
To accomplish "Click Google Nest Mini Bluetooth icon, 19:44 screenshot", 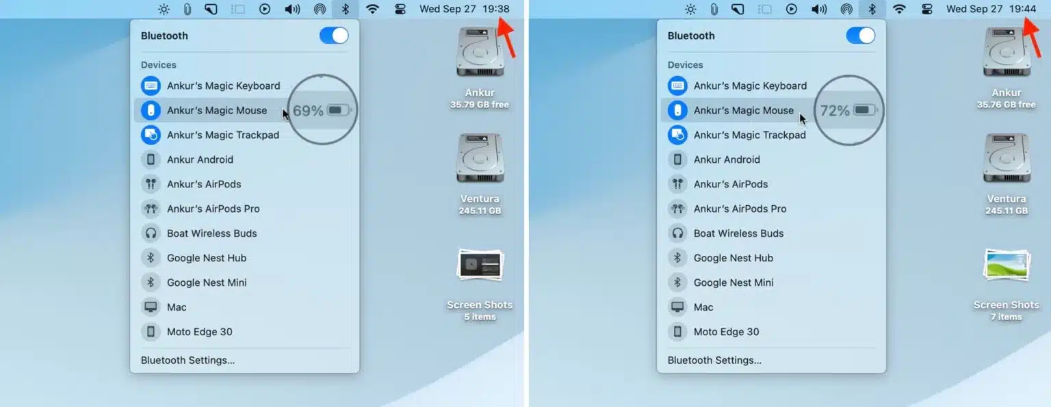I will click(677, 283).
